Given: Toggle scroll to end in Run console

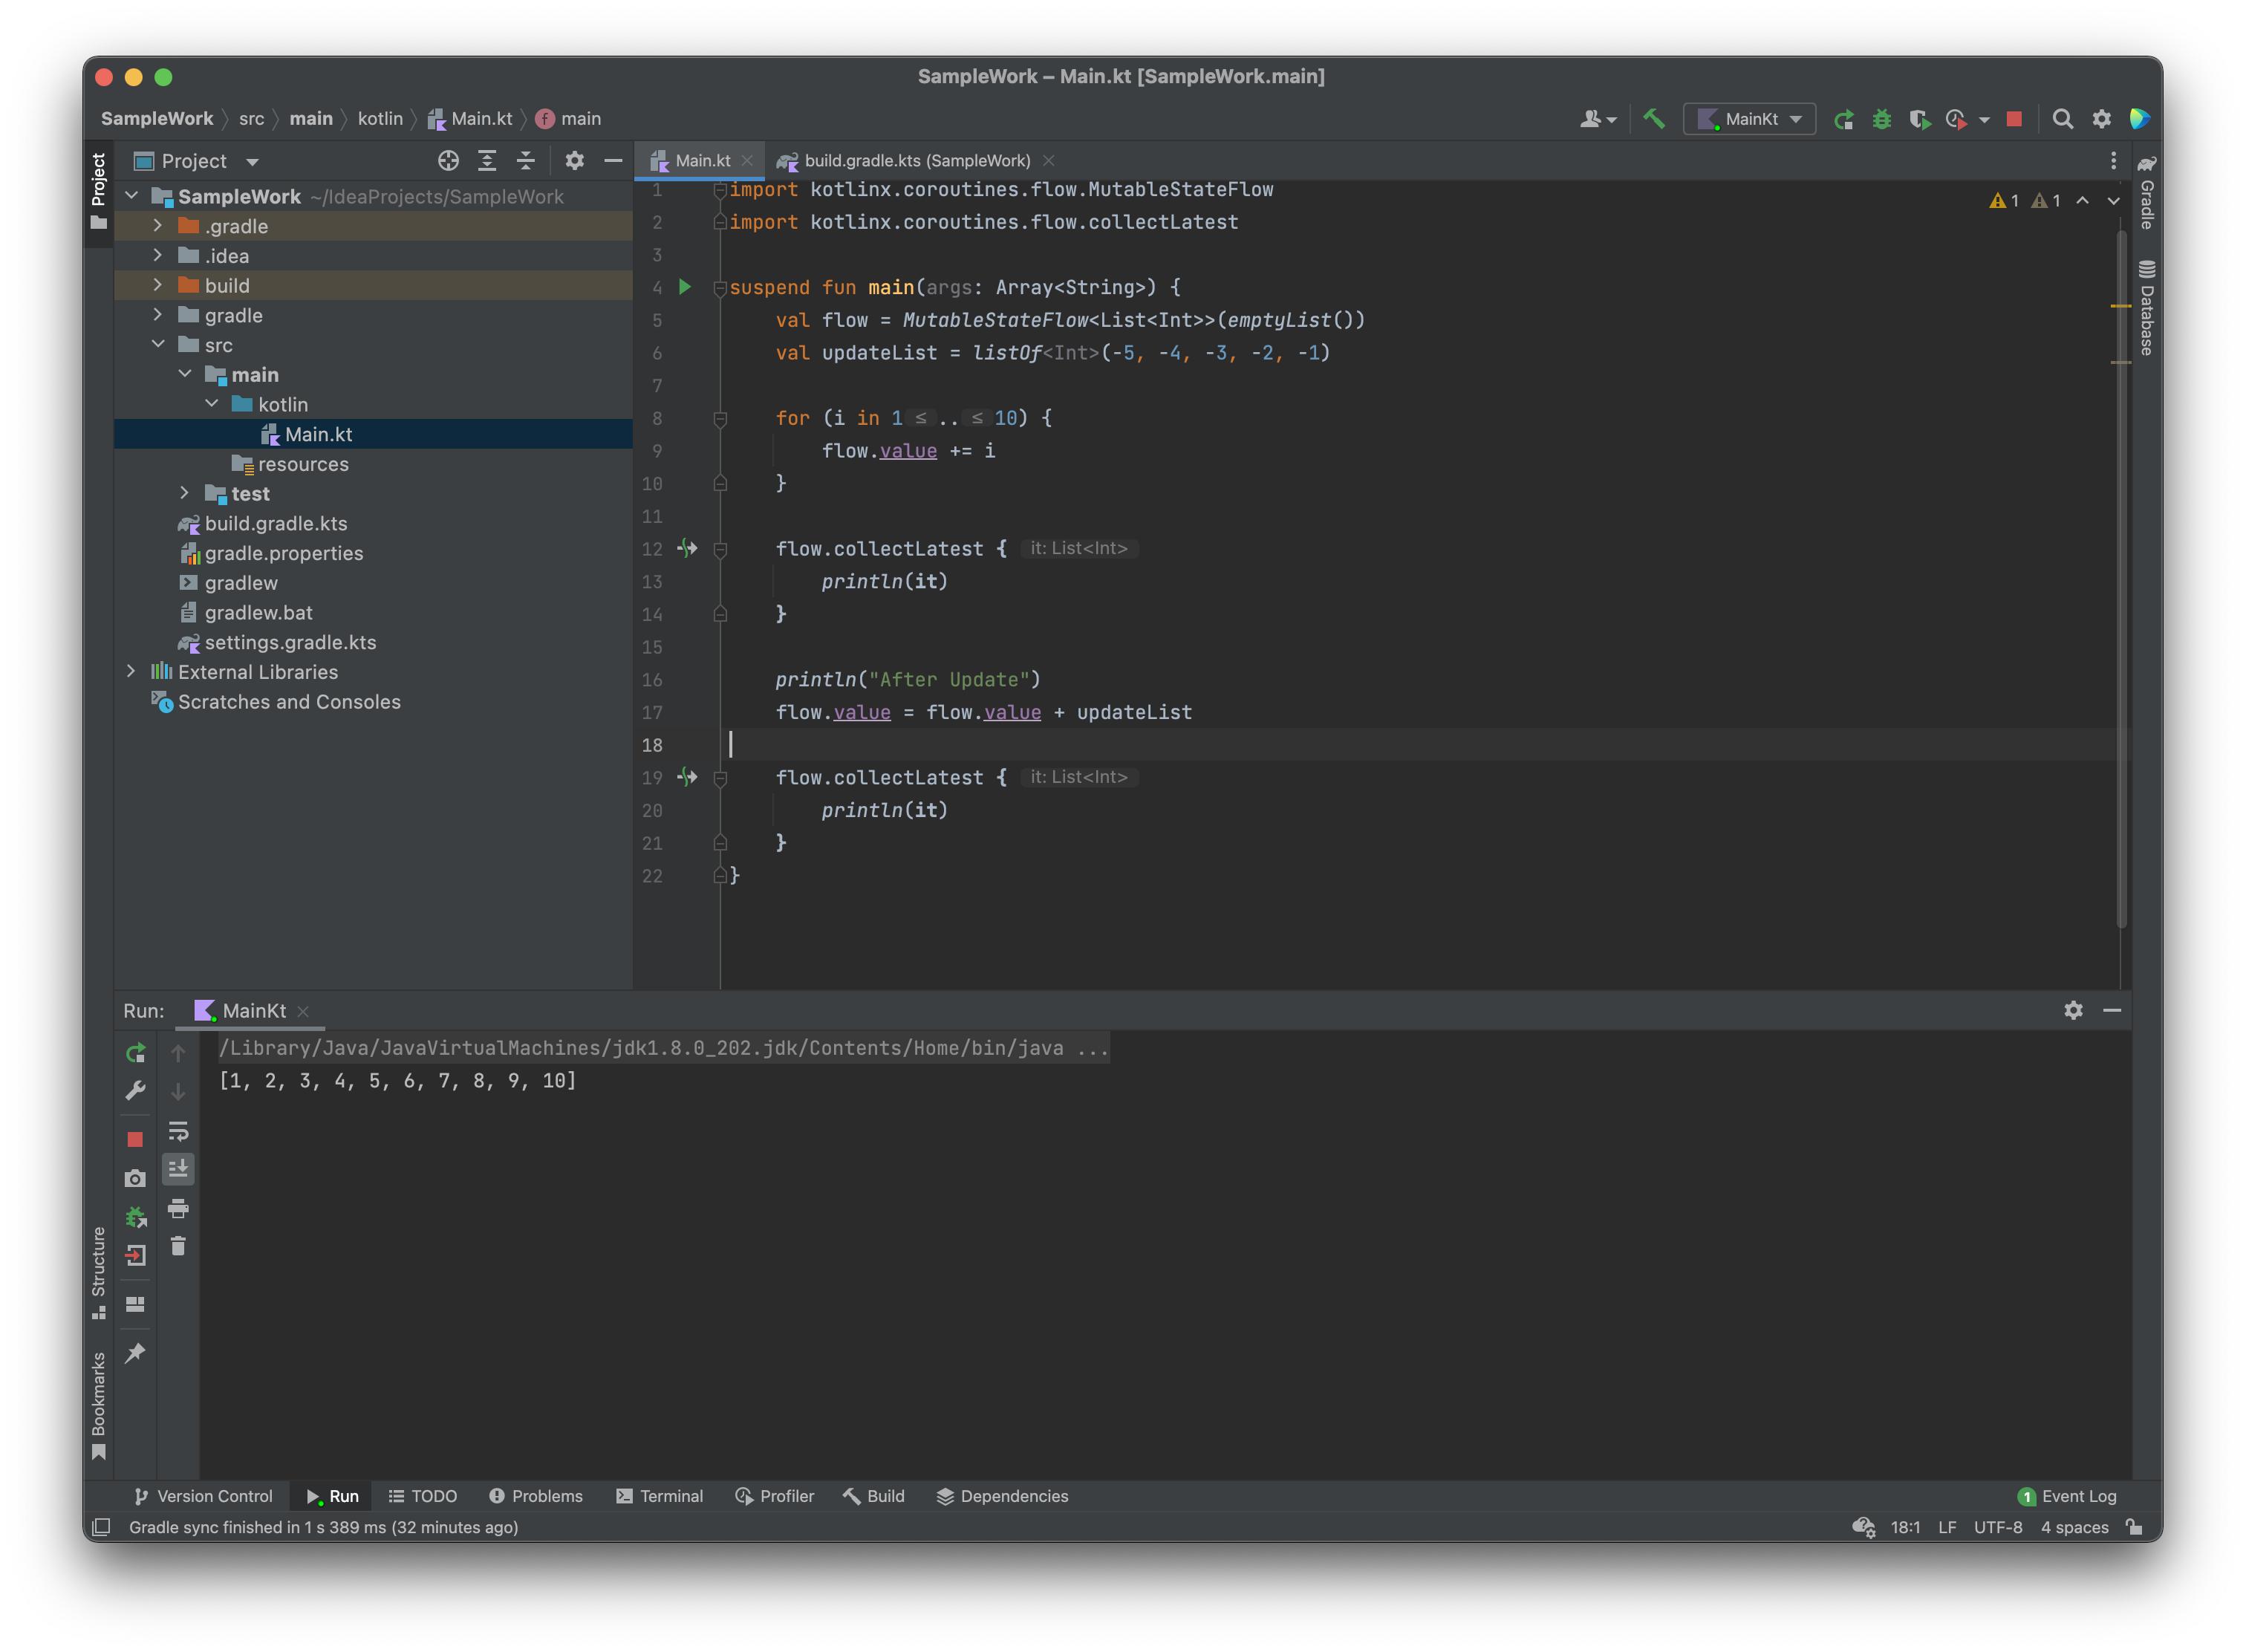Looking at the screenshot, I should click(178, 1168).
